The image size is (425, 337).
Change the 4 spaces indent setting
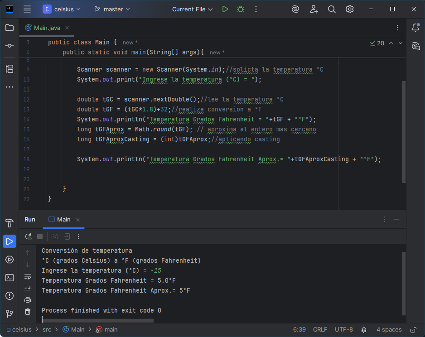pyautogui.click(x=389, y=329)
